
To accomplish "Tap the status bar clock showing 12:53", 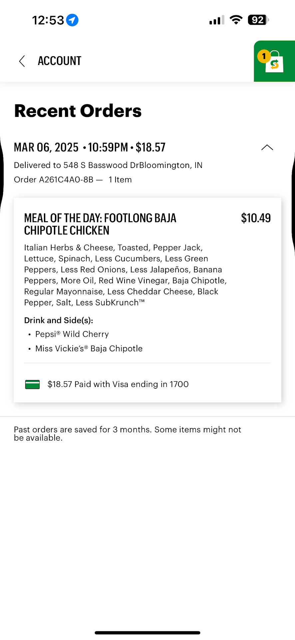I will tap(48, 20).
